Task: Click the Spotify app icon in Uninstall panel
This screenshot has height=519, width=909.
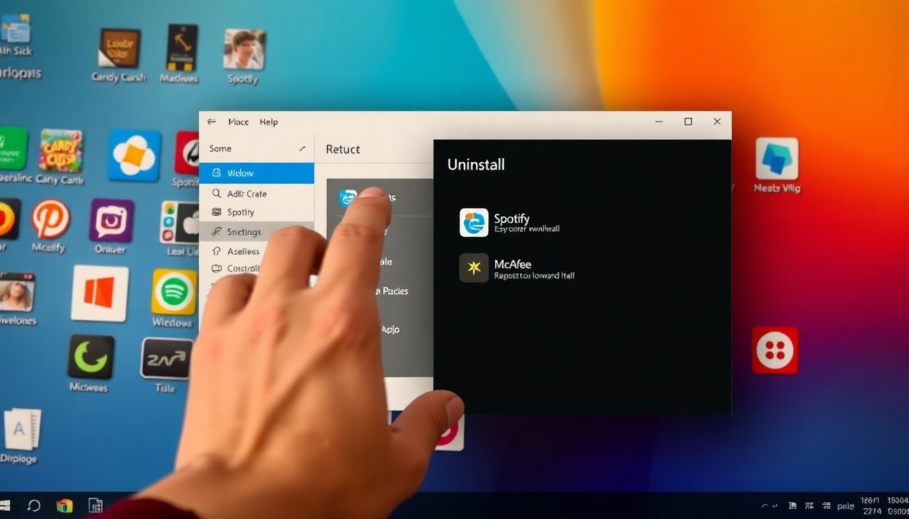Action: (x=474, y=222)
